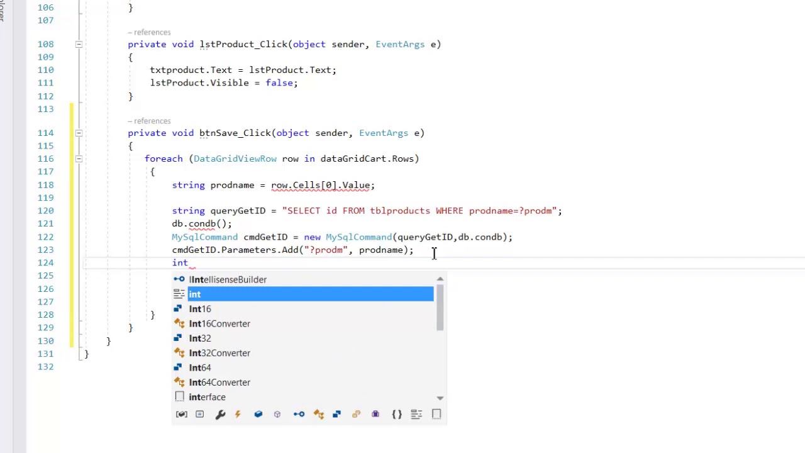Click row.Cells[0].Value expression

[320, 185]
